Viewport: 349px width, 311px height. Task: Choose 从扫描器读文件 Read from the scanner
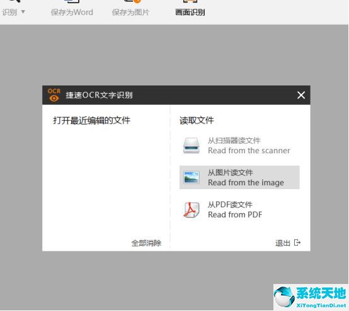[239, 146]
